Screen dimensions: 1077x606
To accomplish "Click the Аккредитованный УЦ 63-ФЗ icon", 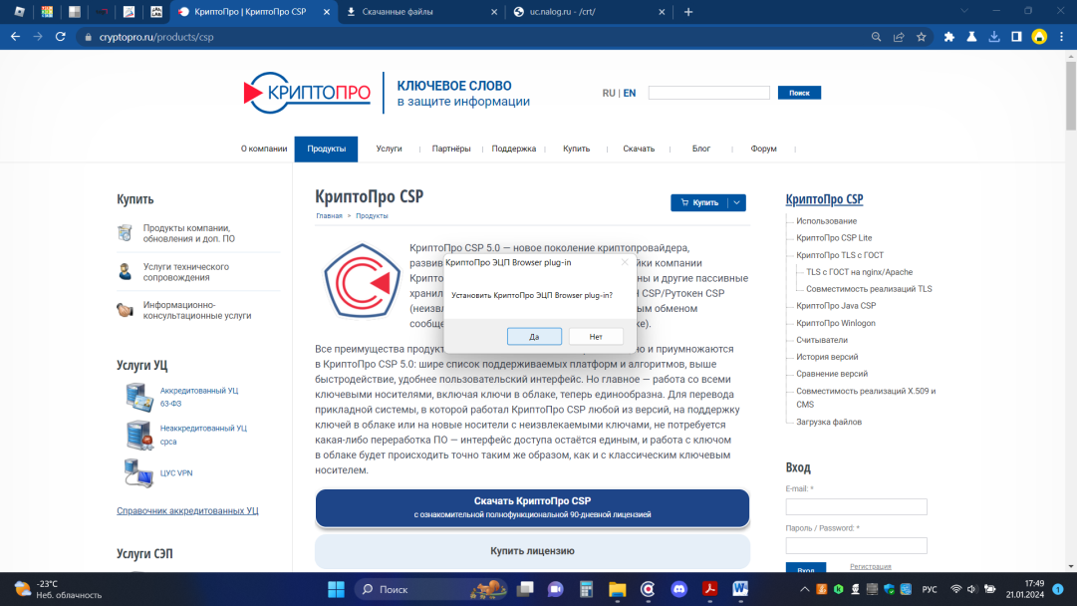I will (138, 397).
